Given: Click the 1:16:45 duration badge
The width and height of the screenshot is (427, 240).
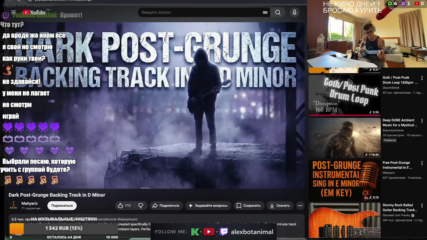Looking at the screenshot, I should pos(372,155).
